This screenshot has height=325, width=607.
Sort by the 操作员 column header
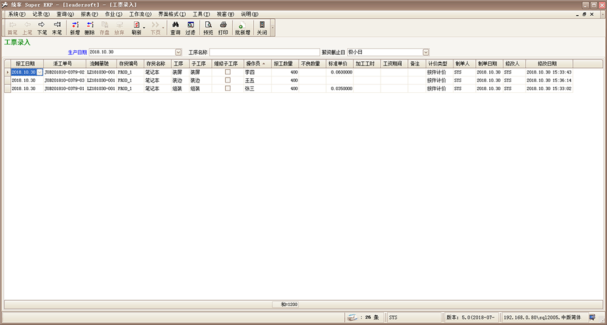(256, 63)
